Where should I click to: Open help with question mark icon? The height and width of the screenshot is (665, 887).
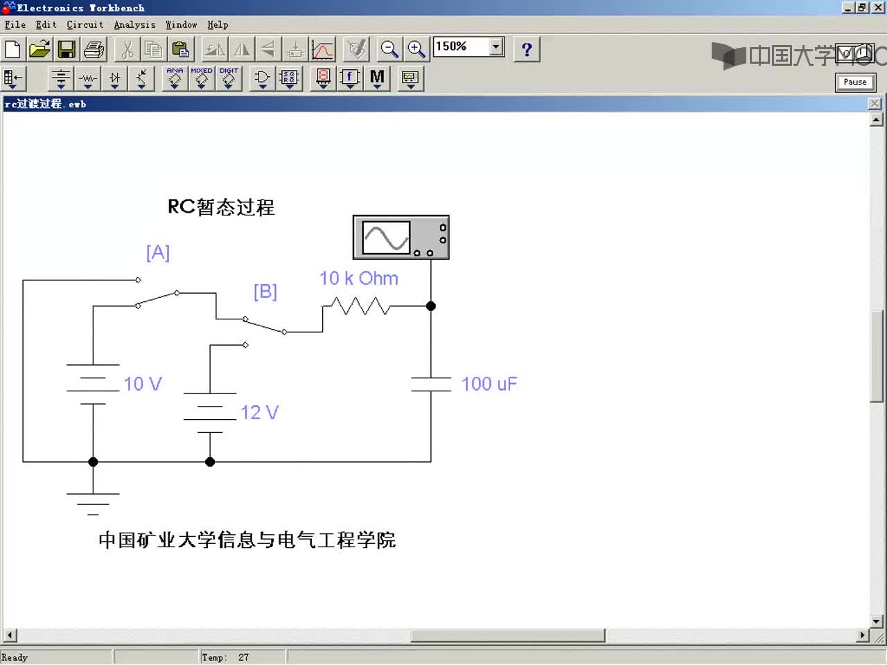click(x=527, y=49)
